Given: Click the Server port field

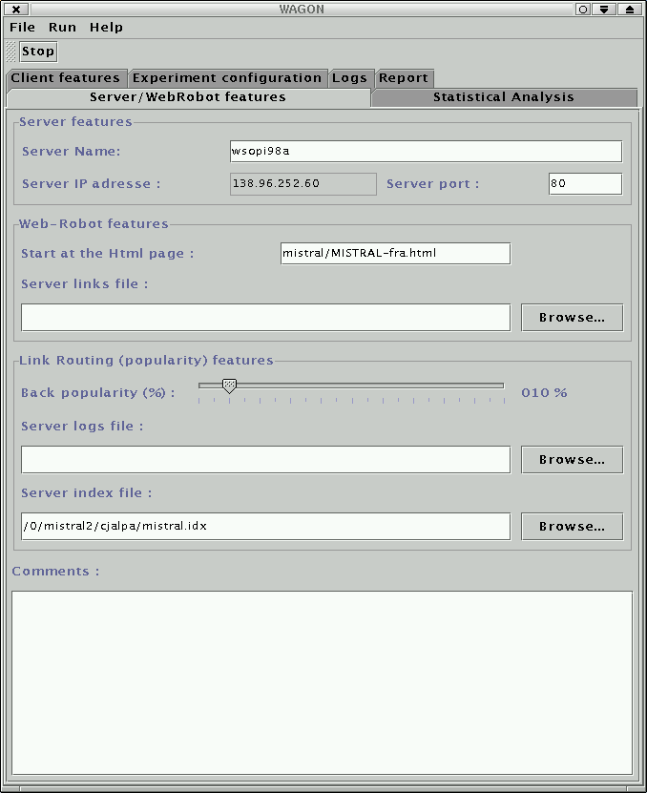Looking at the screenshot, I should point(584,184).
